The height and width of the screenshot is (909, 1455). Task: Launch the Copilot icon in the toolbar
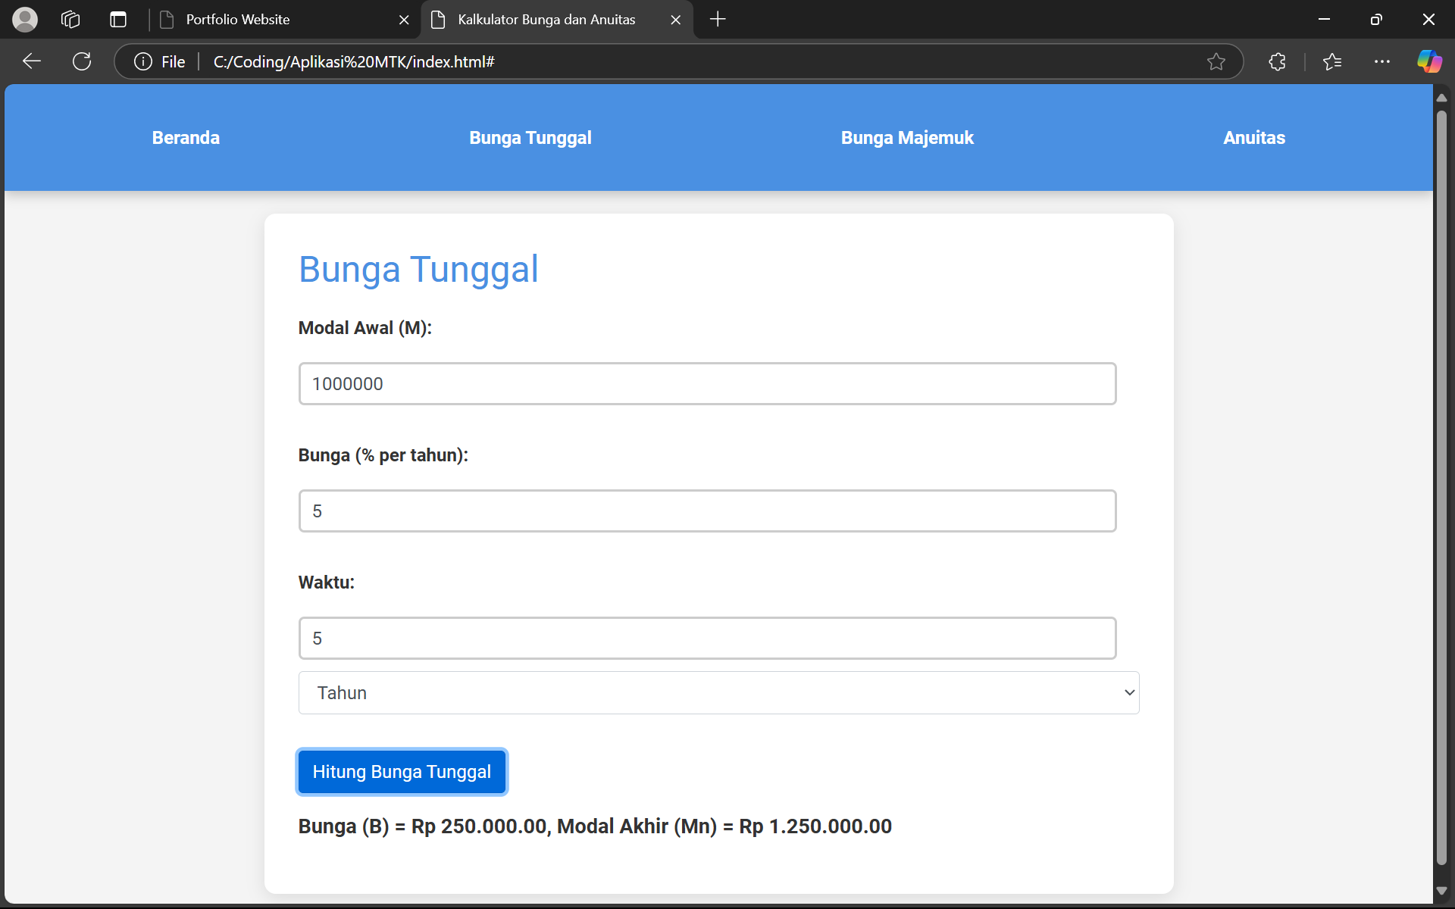[x=1429, y=61]
